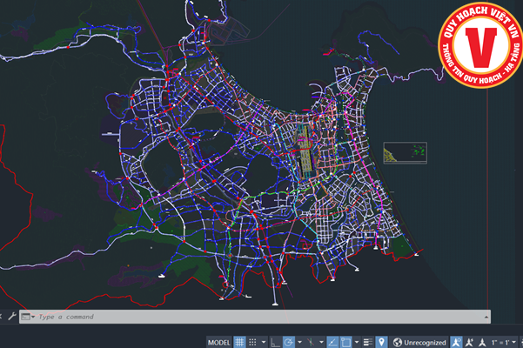Toggle the drawing grid display
This screenshot has height=348, width=523.
(x=239, y=342)
